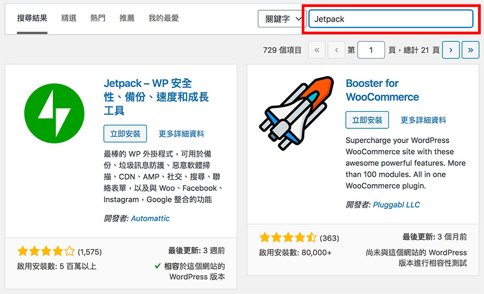484x294 pixels.
Task: Click Booster's Supercharge description text
Action: 405,163
